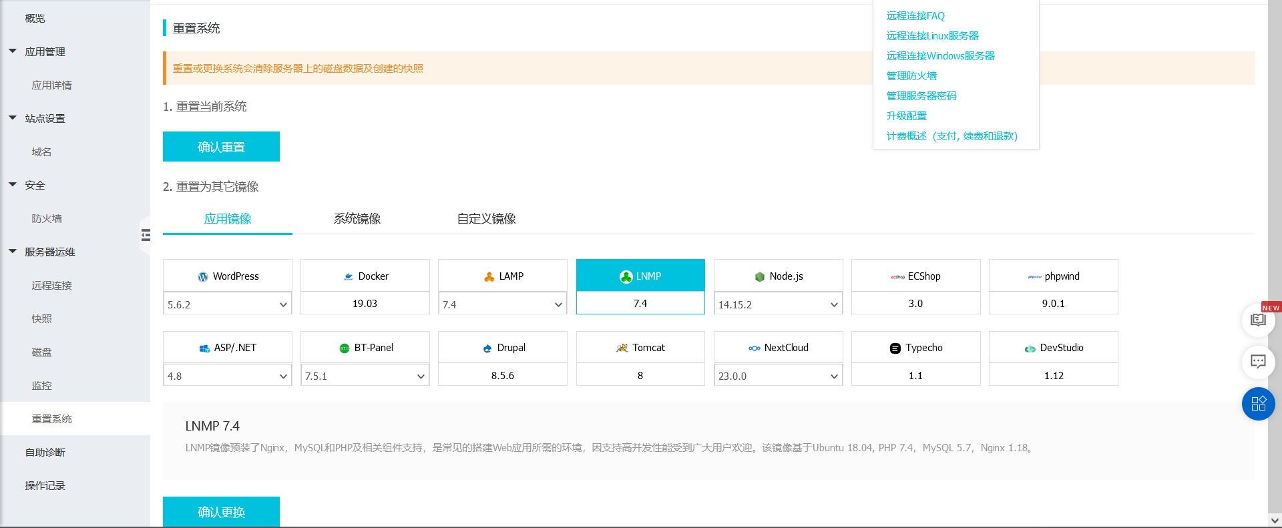Image resolution: width=1282 pixels, height=528 pixels.
Task: Click the page scrollbar down arrow
Action: [x=1275, y=520]
